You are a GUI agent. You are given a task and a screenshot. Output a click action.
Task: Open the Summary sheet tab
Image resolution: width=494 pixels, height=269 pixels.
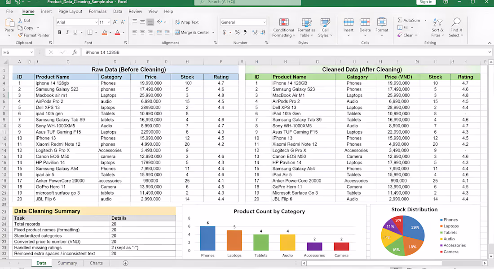coord(67,263)
